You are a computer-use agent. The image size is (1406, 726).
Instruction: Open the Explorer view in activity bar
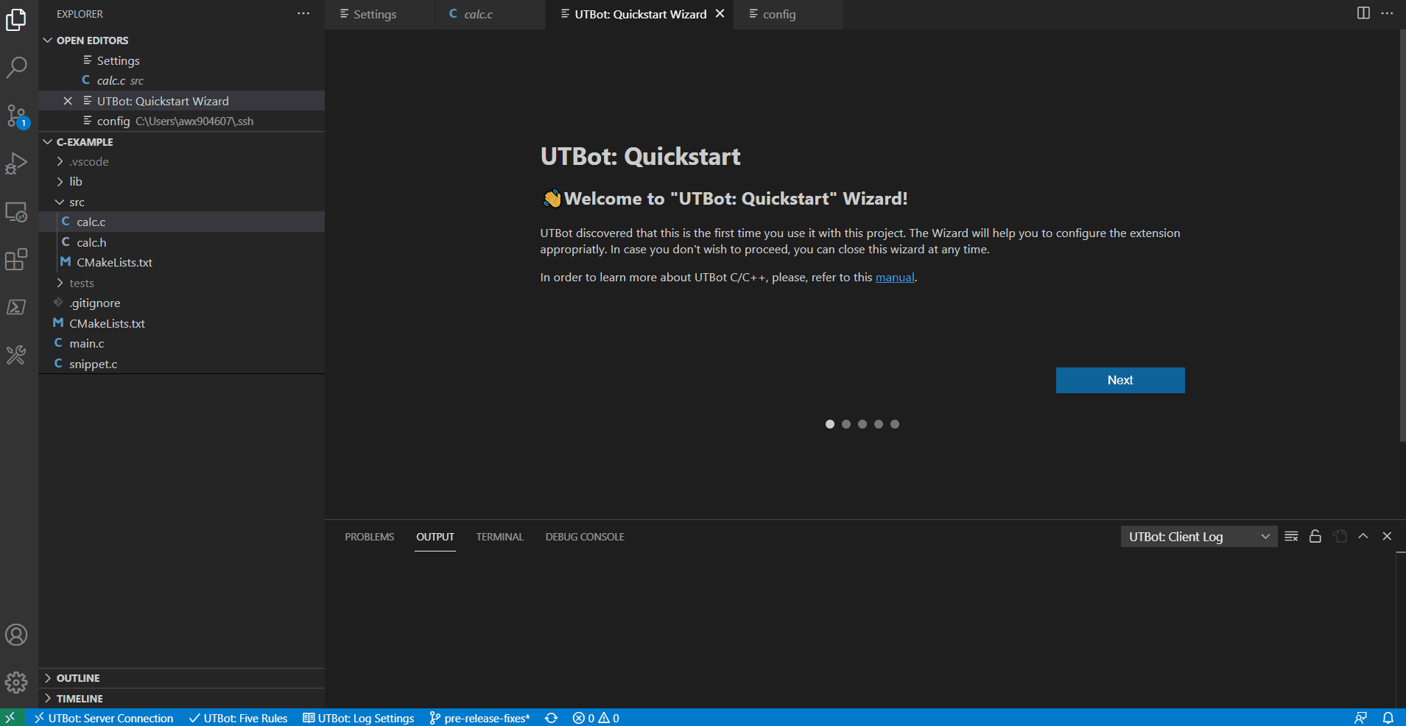pyautogui.click(x=16, y=20)
